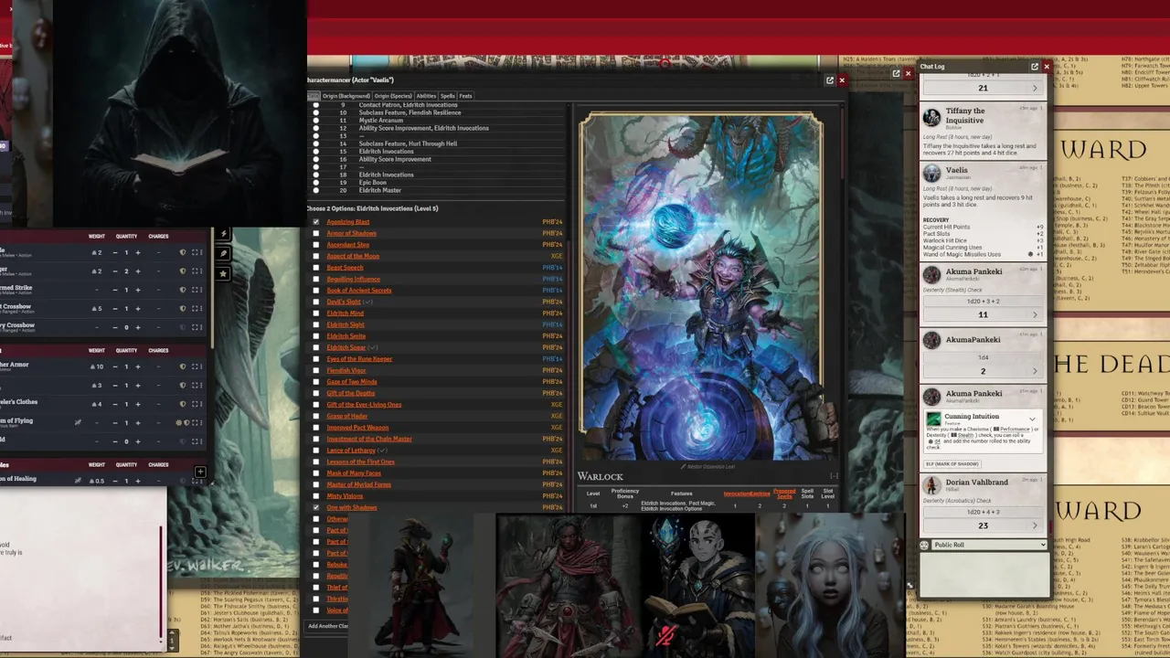This screenshot has width=1170, height=658.
Task: Toggle the attunement sun icon in the Broom of Flying row
Action: (x=178, y=422)
